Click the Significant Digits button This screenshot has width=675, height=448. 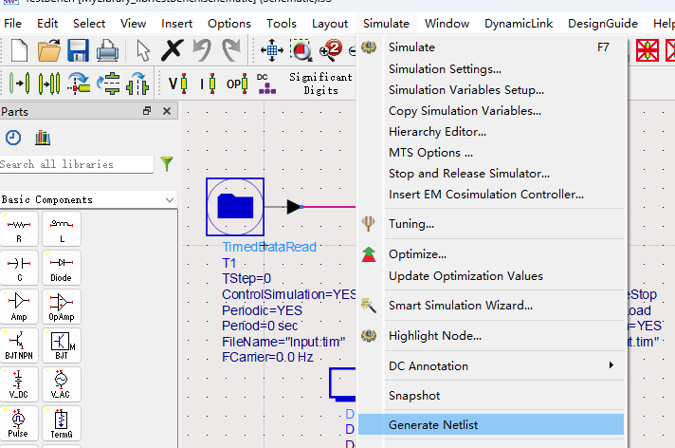pyautogui.click(x=320, y=84)
